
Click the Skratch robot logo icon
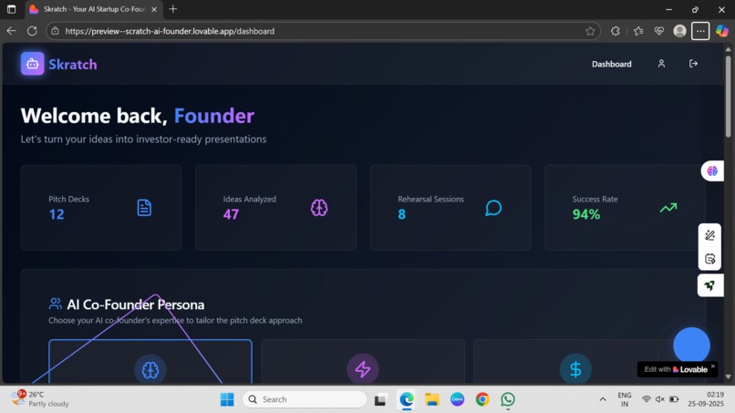(32, 64)
